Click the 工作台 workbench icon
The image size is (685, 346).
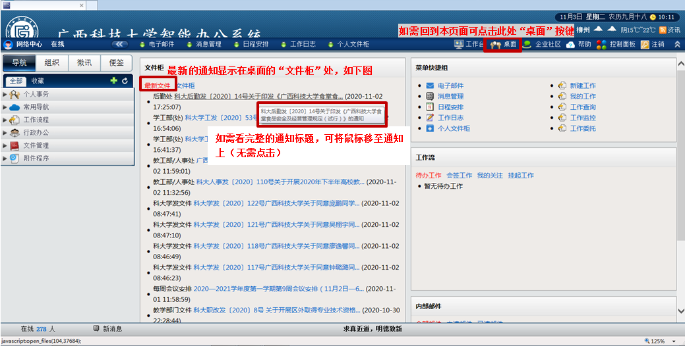[469, 45]
